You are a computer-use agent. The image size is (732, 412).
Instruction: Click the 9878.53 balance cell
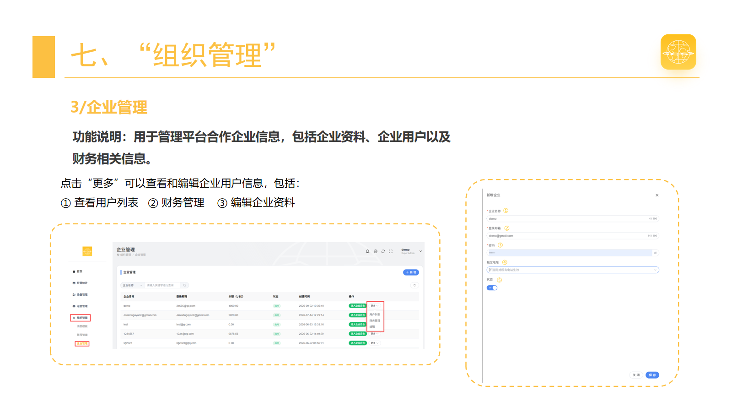tap(233, 334)
